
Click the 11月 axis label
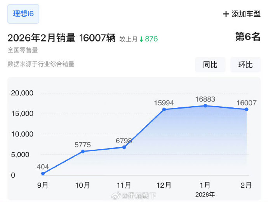tap(124, 185)
